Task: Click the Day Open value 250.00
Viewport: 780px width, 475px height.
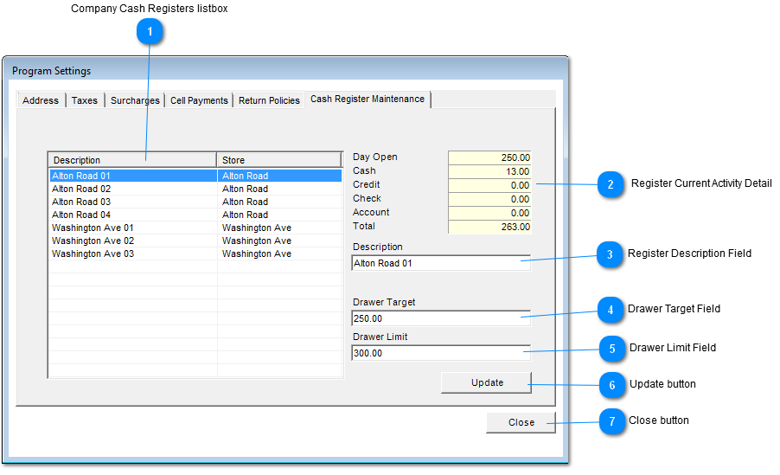Action: [490, 157]
